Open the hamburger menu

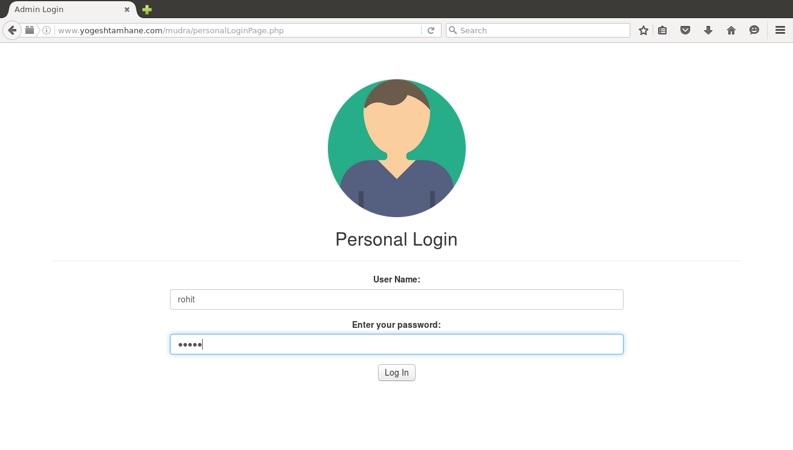780,30
